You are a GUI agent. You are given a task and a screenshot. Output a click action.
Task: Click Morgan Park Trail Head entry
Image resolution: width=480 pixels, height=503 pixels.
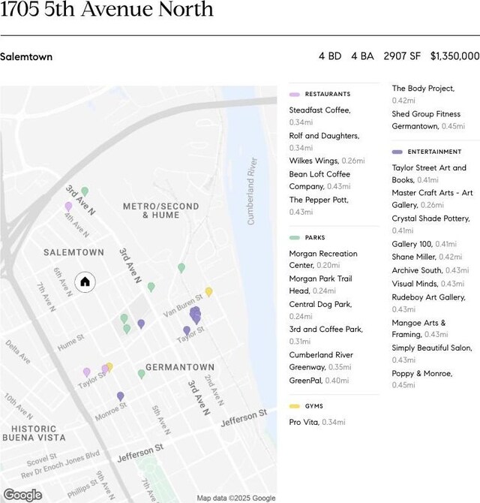pos(321,285)
